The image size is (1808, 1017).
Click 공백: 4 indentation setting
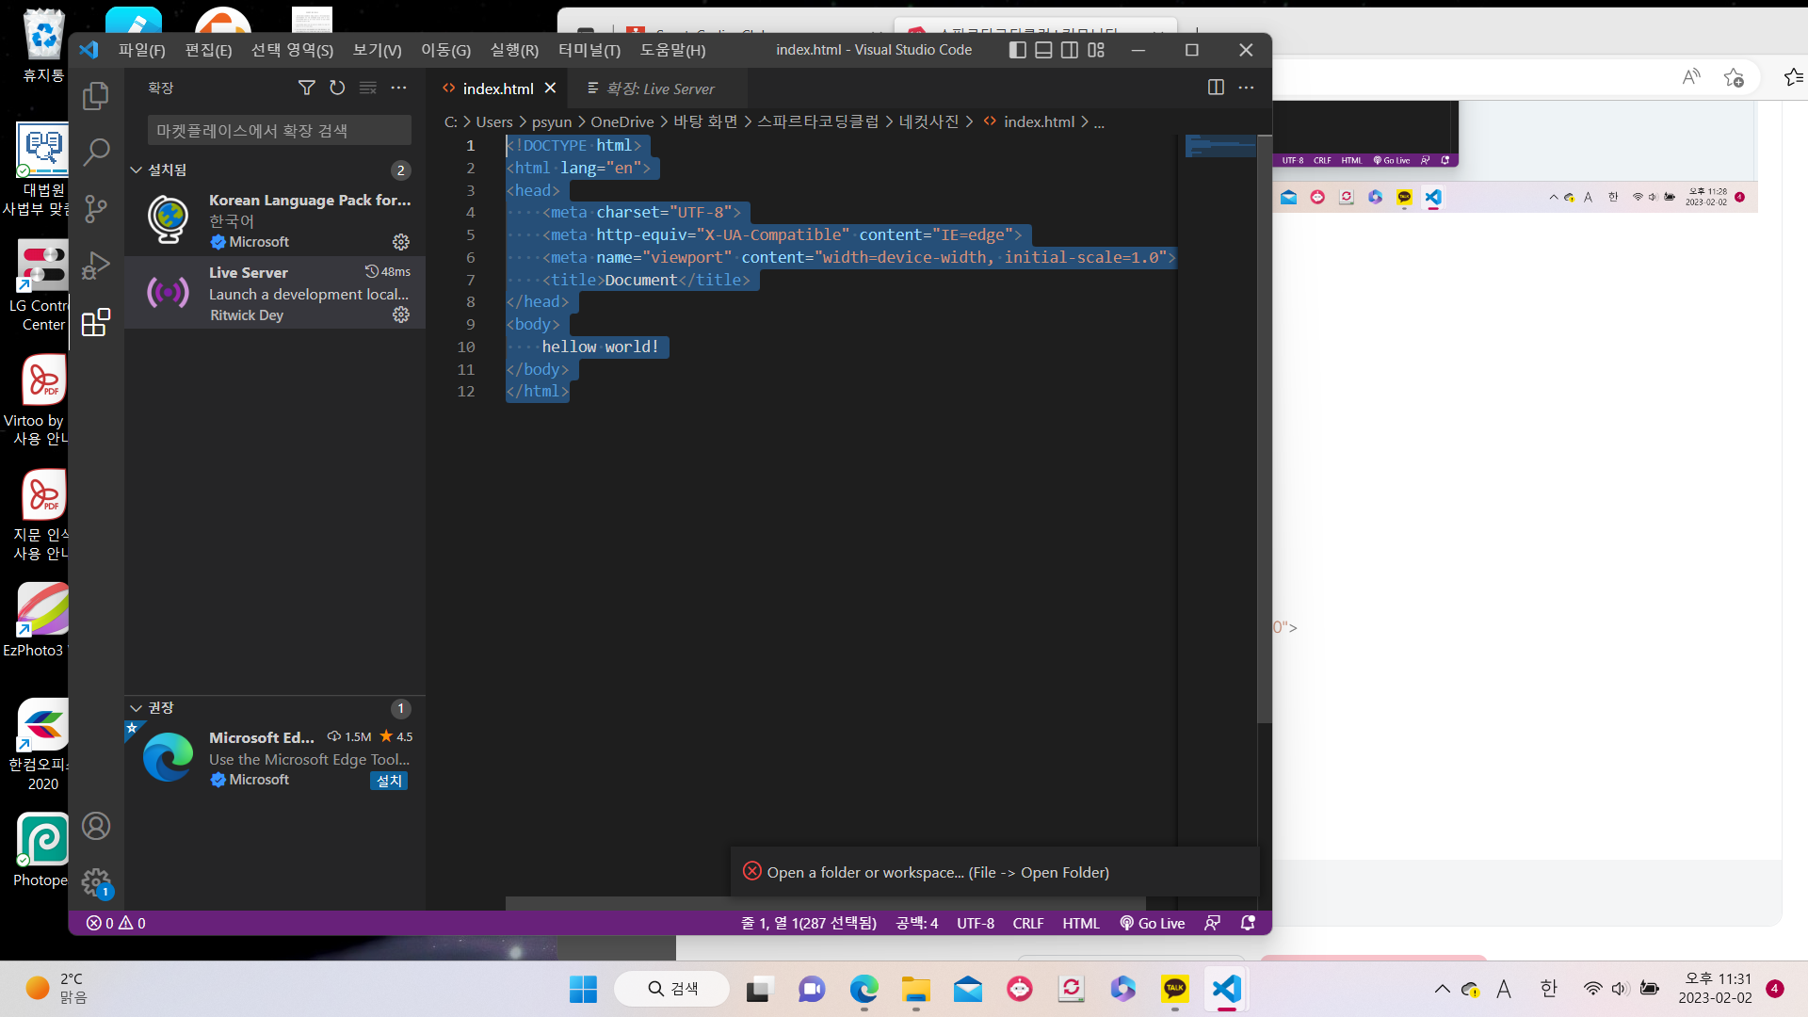[916, 924]
